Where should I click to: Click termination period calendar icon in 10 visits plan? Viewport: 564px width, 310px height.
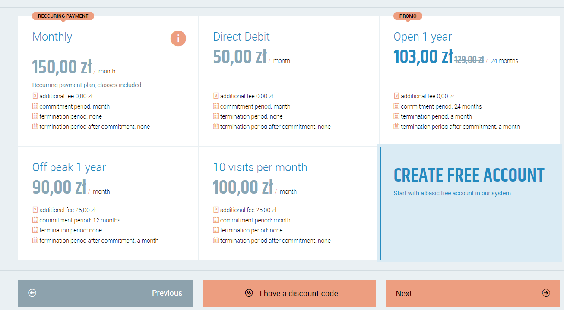click(216, 230)
